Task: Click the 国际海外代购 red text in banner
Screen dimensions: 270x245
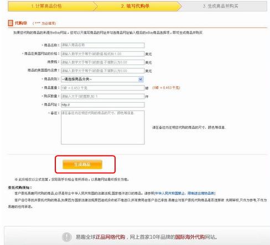Action: pyautogui.click(x=190, y=237)
